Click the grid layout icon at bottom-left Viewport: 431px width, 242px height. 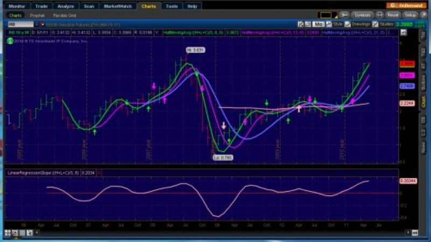click(x=8, y=232)
